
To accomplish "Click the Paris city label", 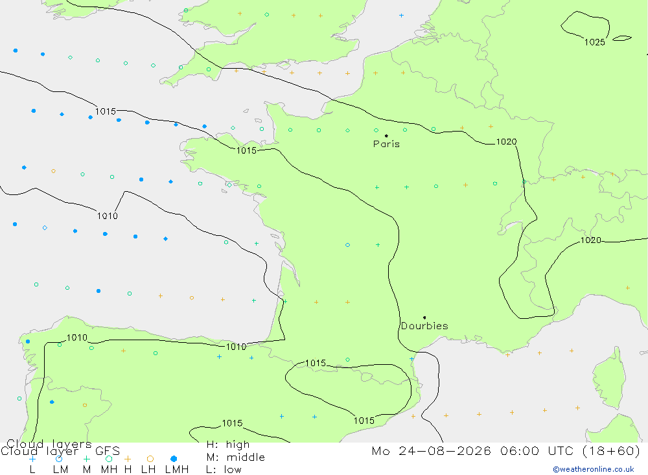I will coord(386,144).
